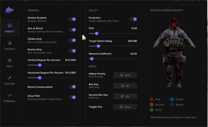The width and height of the screenshot is (208, 127).
Task: Click 'Drawing Aimbot Target Zone' description text
Action: point(45,99)
